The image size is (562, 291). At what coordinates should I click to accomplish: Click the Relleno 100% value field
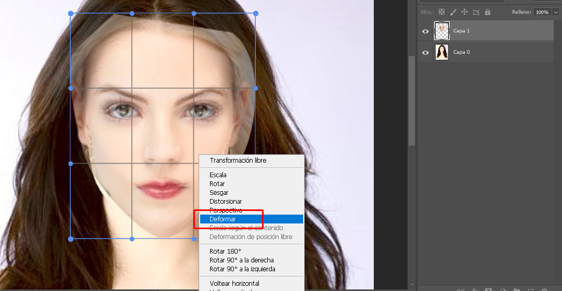point(542,12)
